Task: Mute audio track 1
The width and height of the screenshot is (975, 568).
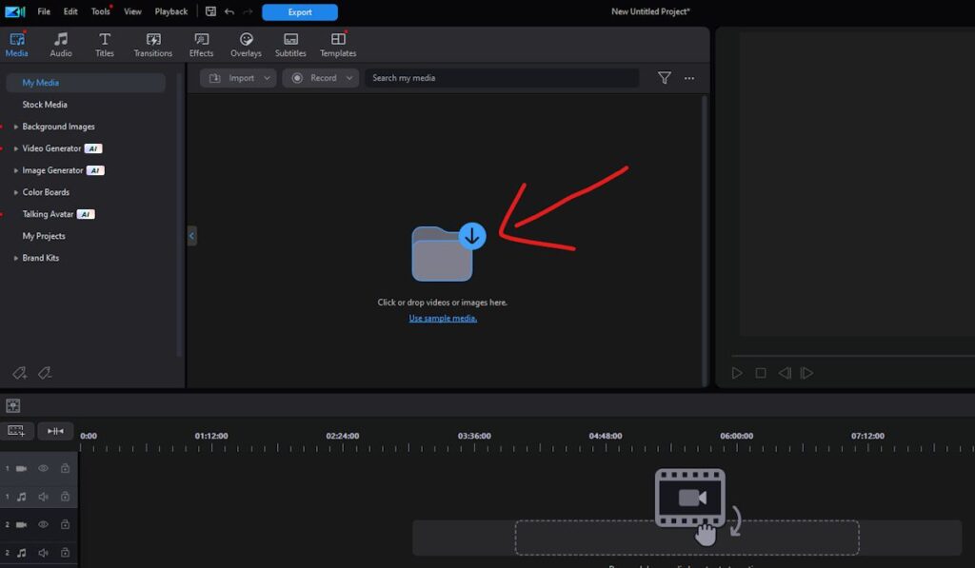Action: 44,497
